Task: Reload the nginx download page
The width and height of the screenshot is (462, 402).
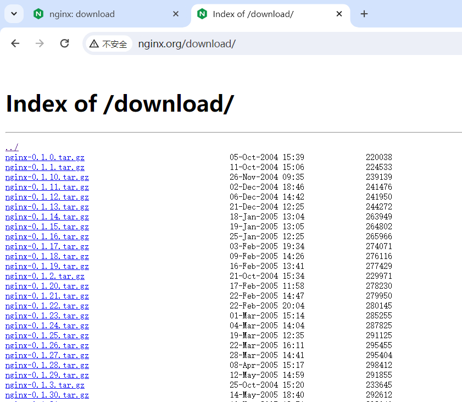Action: click(64, 43)
